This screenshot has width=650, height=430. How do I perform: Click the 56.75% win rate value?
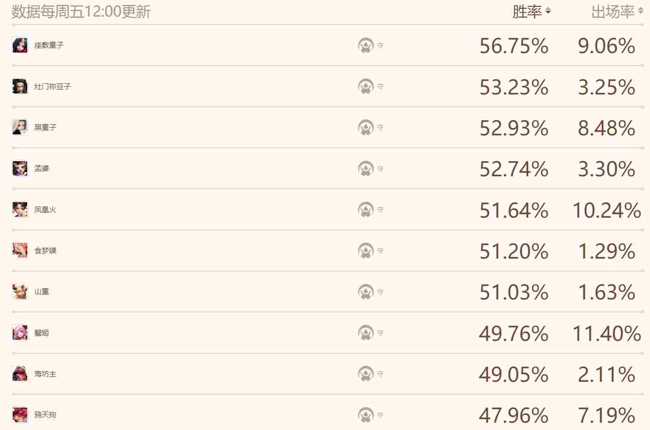point(514,46)
